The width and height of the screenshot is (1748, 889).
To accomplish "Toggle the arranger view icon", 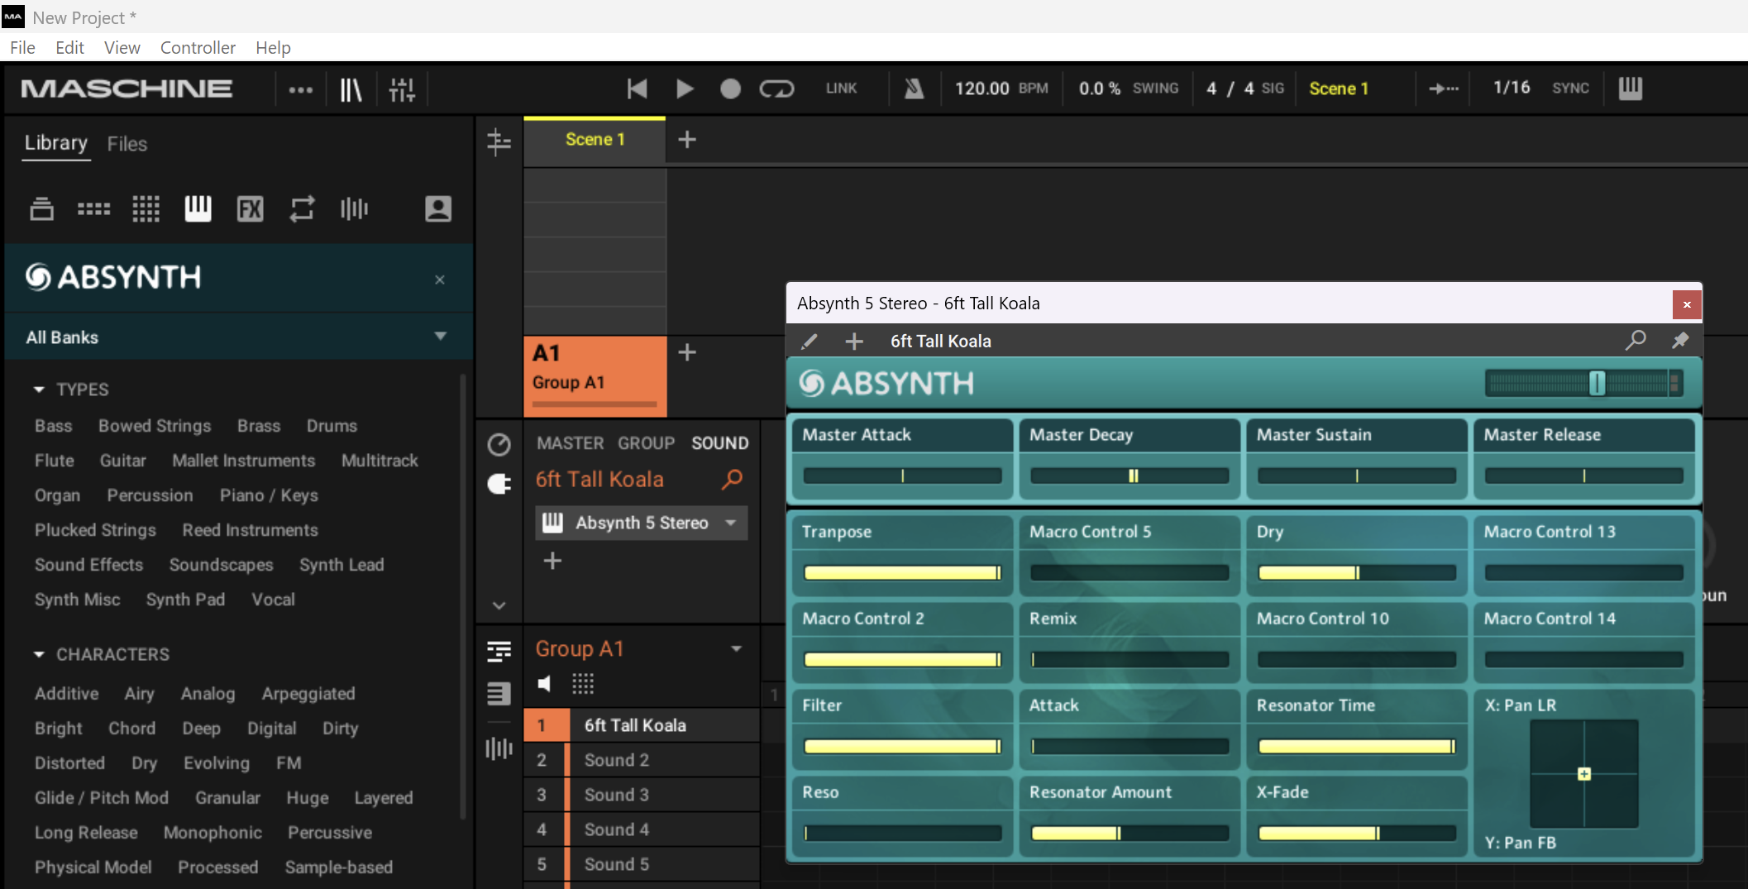I will 499,142.
